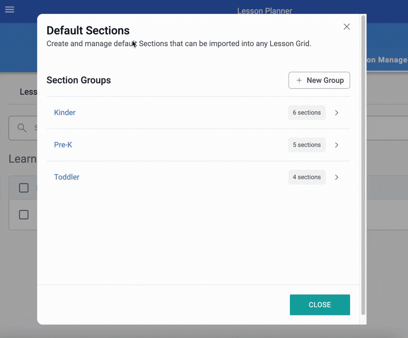Click the 4 sections badge
This screenshot has width=408, height=338.
coord(307,177)
